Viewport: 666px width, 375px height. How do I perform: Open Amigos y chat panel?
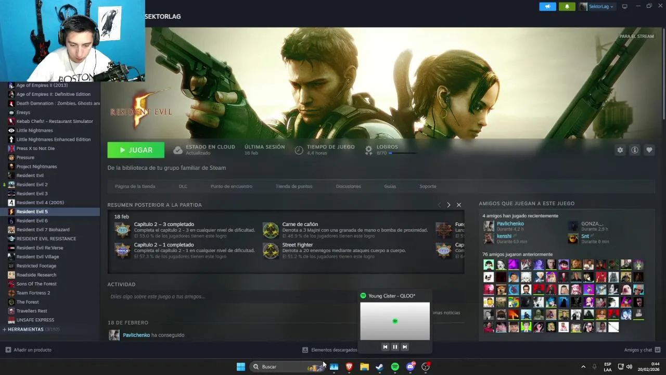642,350
